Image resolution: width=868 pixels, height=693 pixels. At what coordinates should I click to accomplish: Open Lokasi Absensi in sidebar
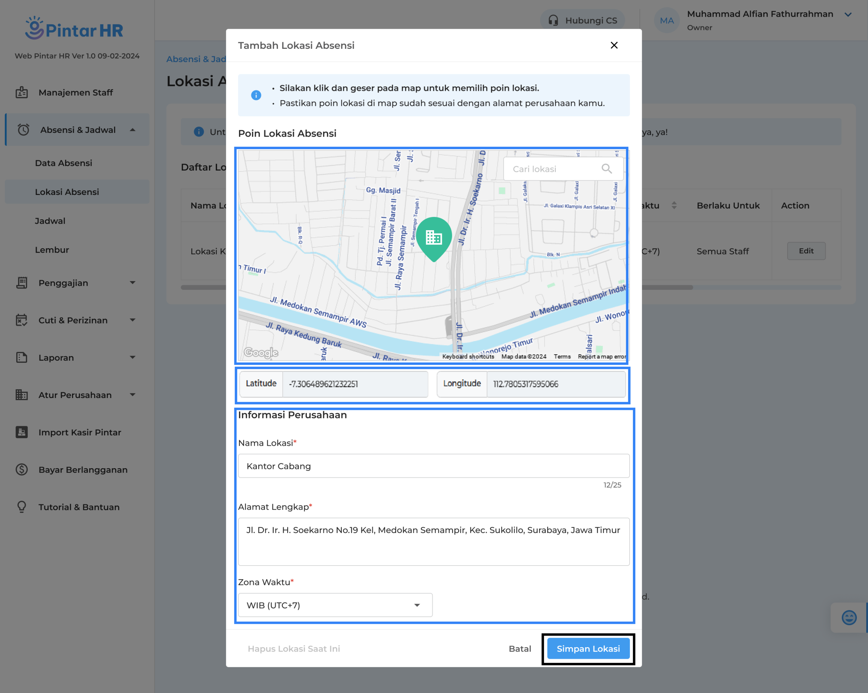pyautogui.click(x=77, y=192)
